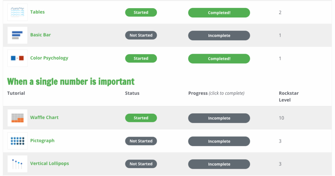Go to the Basic Bar tutorial

tap(40, 35)
